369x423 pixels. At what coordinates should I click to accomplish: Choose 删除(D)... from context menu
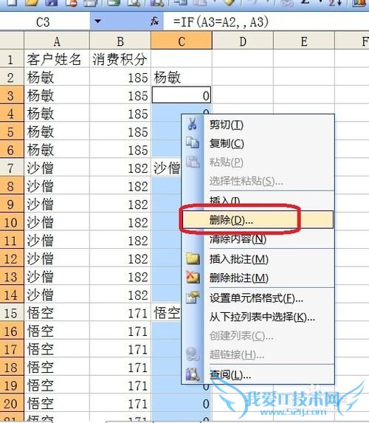point(258,220)
